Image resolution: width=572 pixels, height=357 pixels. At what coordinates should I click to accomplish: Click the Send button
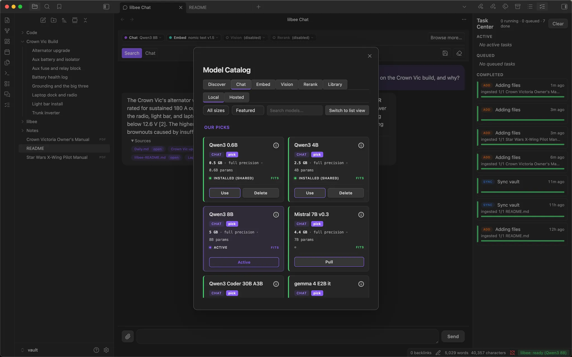point(453,336)
